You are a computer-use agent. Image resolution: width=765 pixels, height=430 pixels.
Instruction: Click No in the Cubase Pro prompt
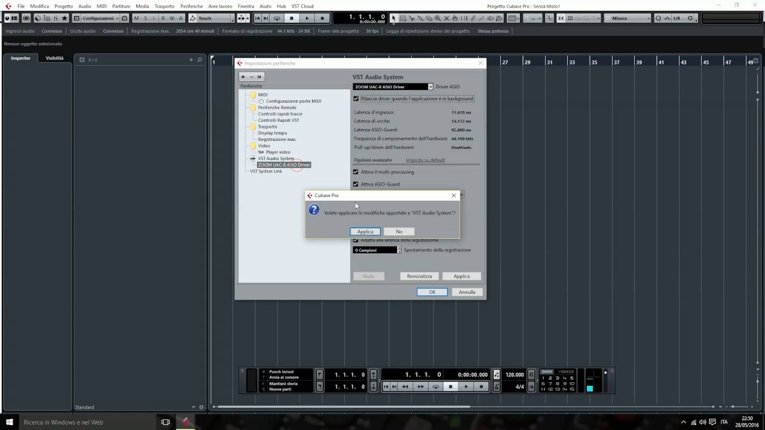(399, 231)
